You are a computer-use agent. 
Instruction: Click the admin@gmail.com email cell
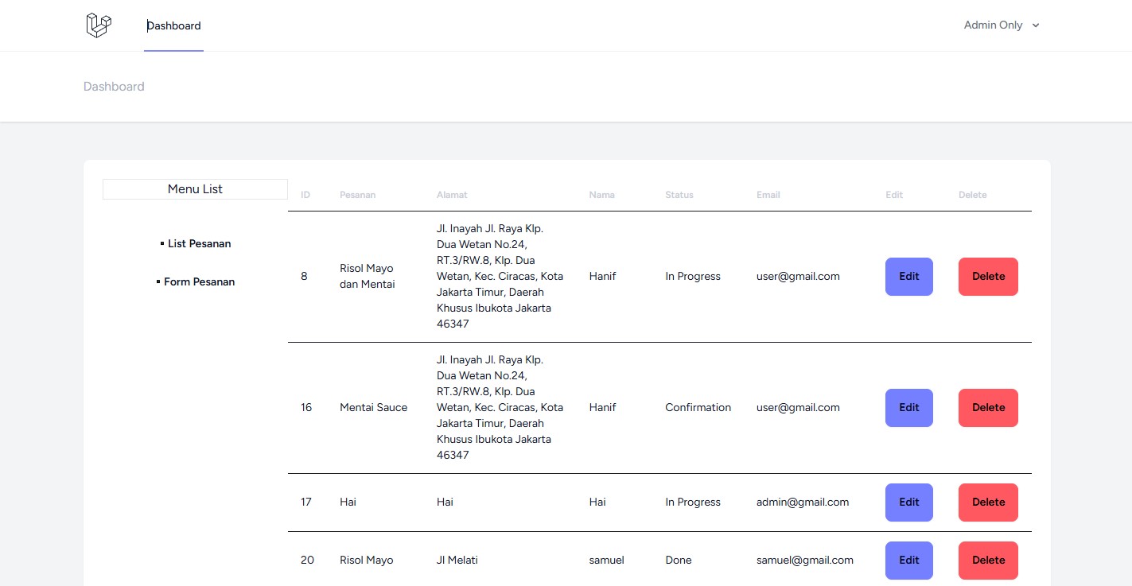coord(802,503)
